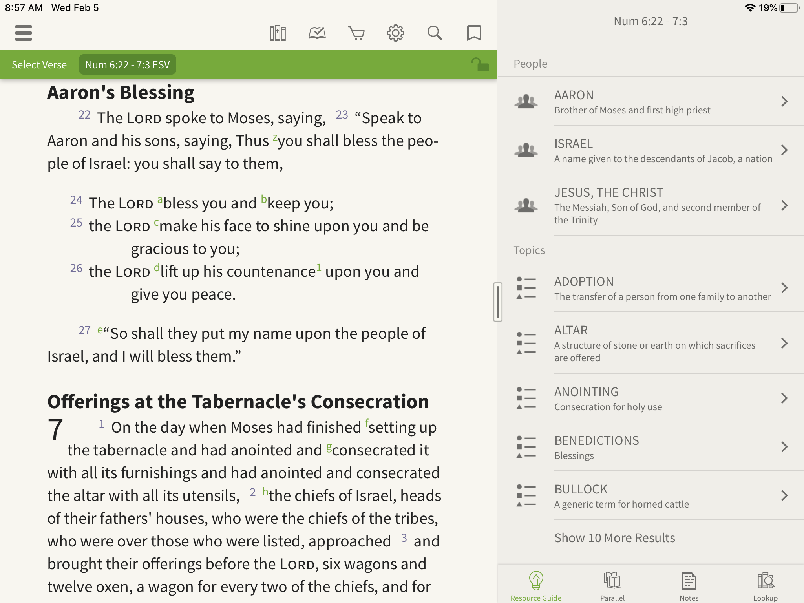The height and width of the screenshot is (603, 804).
Task: Tap the Offerings at the Tabernacle's Consecration heading
Action: 238,402
